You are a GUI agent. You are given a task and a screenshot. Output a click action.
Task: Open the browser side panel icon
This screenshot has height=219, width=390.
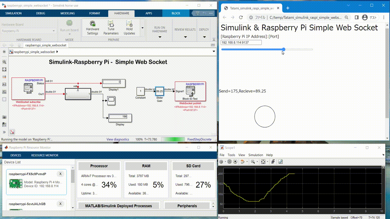356,17
